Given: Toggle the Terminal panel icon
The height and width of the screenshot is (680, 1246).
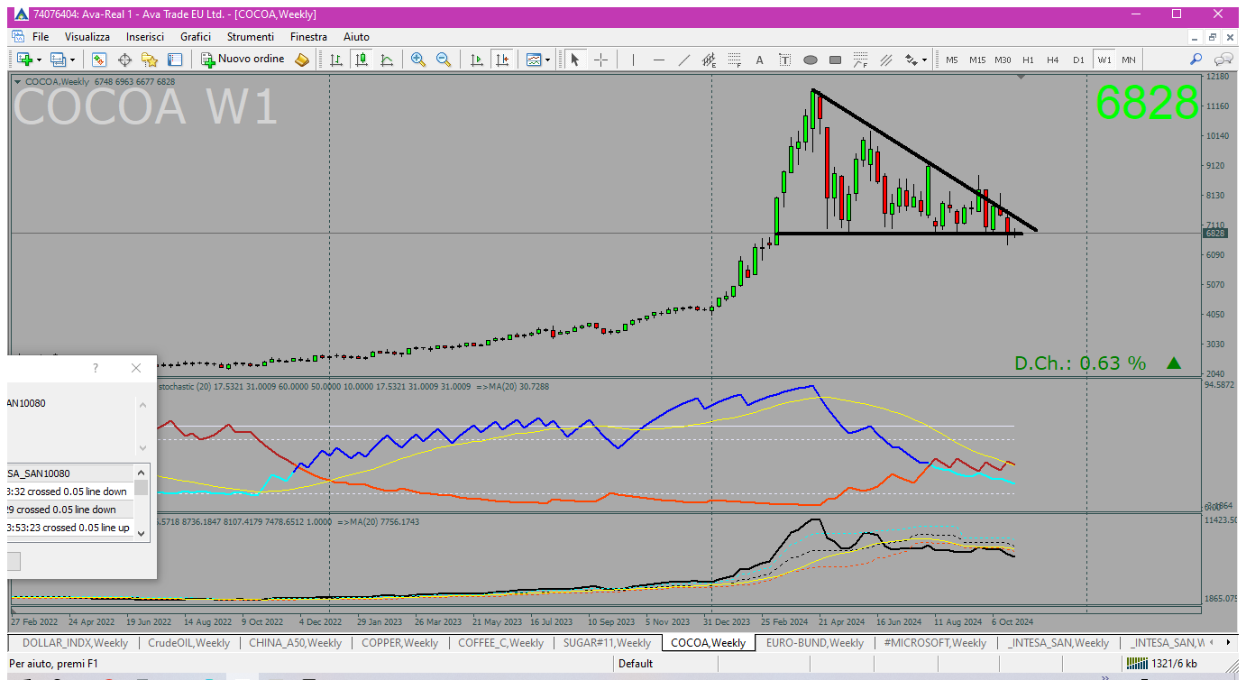Looking at the screenshot, I should (x=175, y=60).
